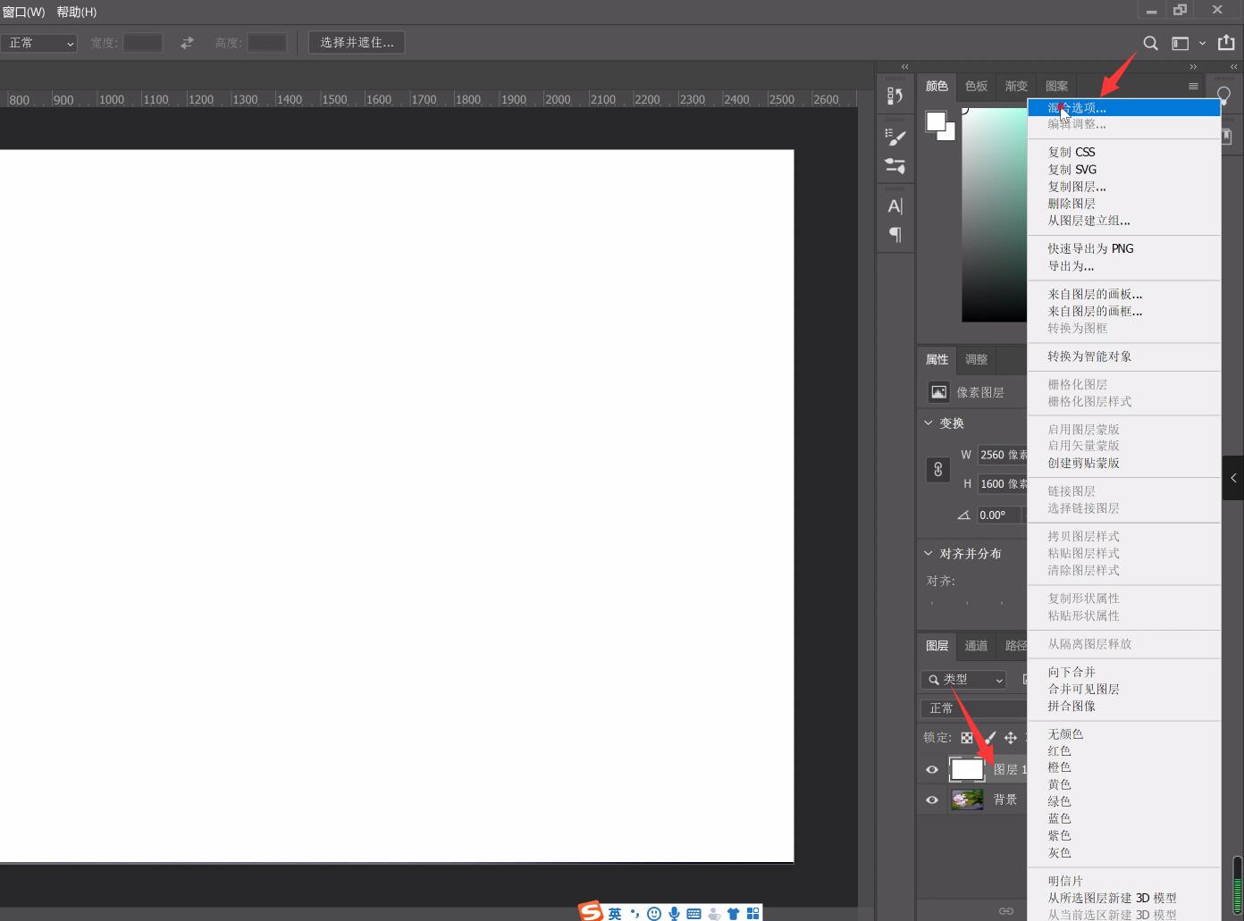Expand workspace switcher dropdown arrow
This screenshot has height=921, width=1244.
(1202, 43)
